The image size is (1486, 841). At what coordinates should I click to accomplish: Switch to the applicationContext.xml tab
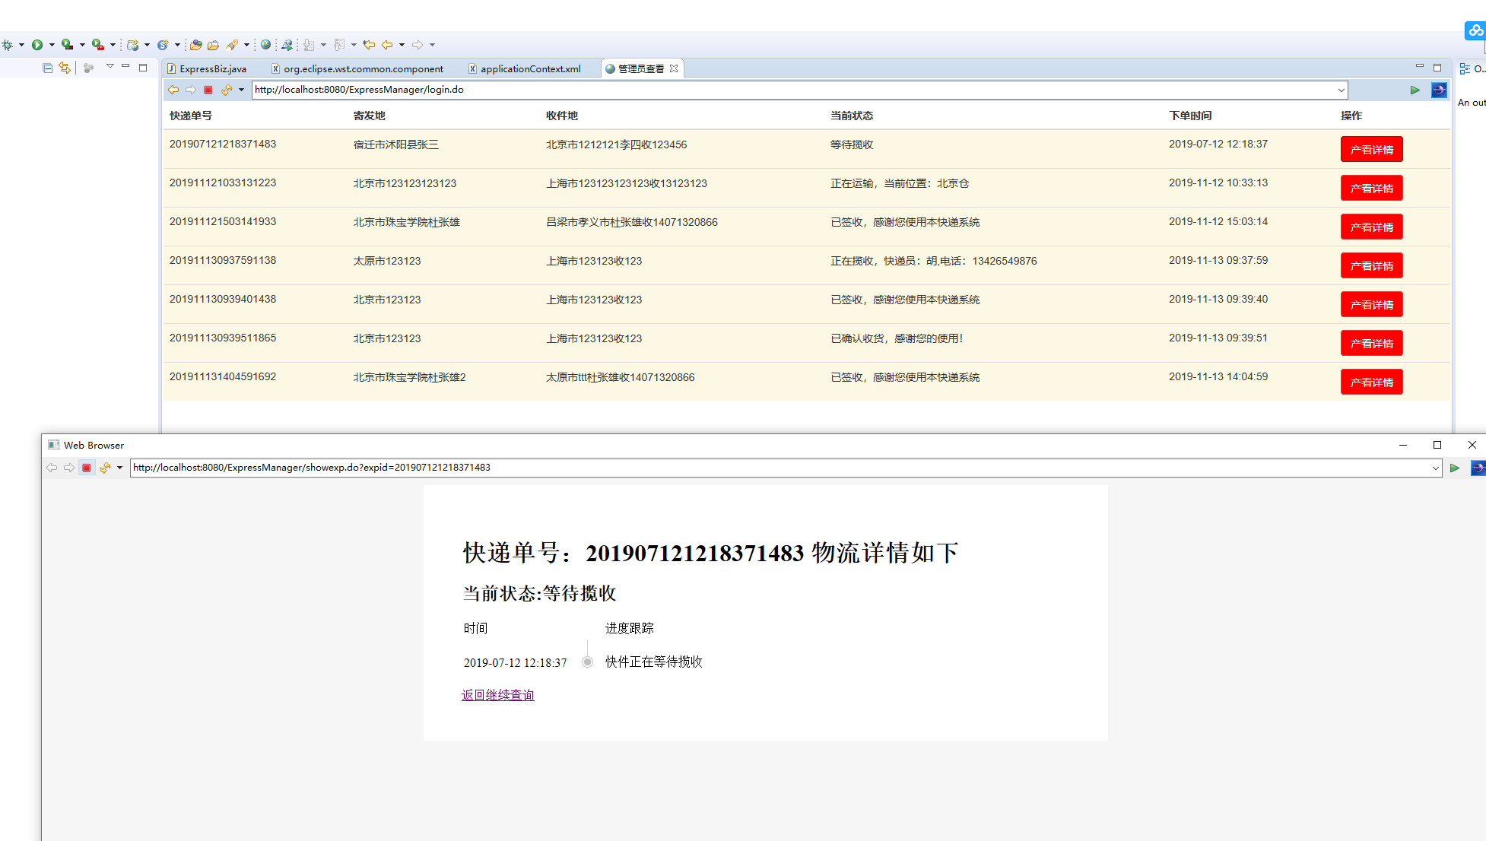pos(530,68)
